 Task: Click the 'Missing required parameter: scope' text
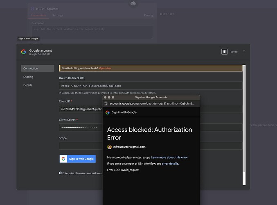128,157
